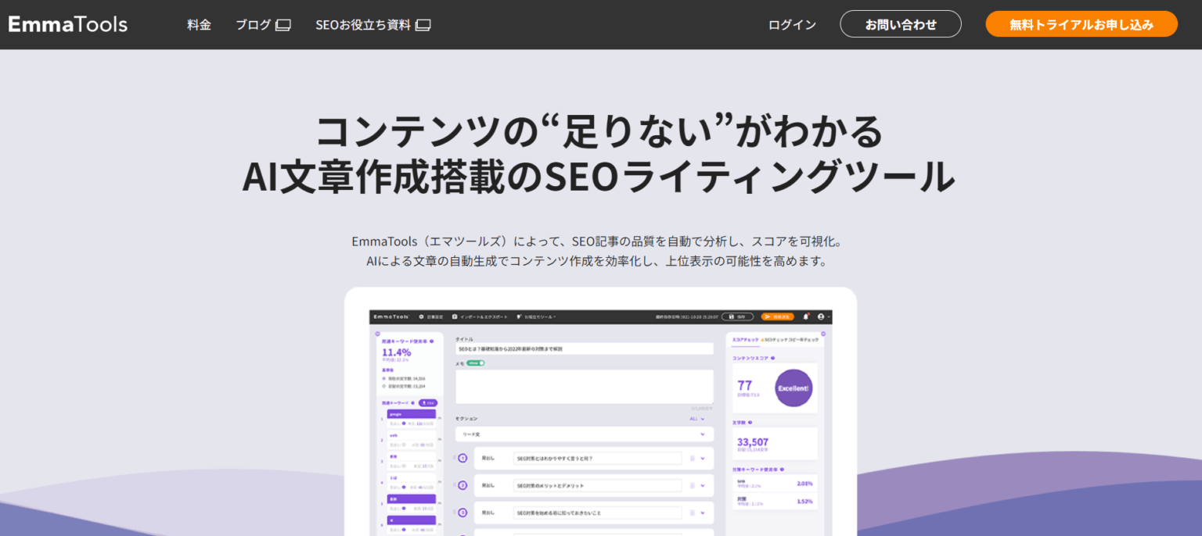Save the article using the 保存 disk icon
This screenshot has height=536, width=1202.
tap(732, 316)
